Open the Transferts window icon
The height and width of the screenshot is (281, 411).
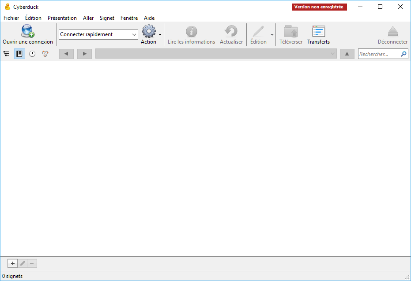pos(318,31)
